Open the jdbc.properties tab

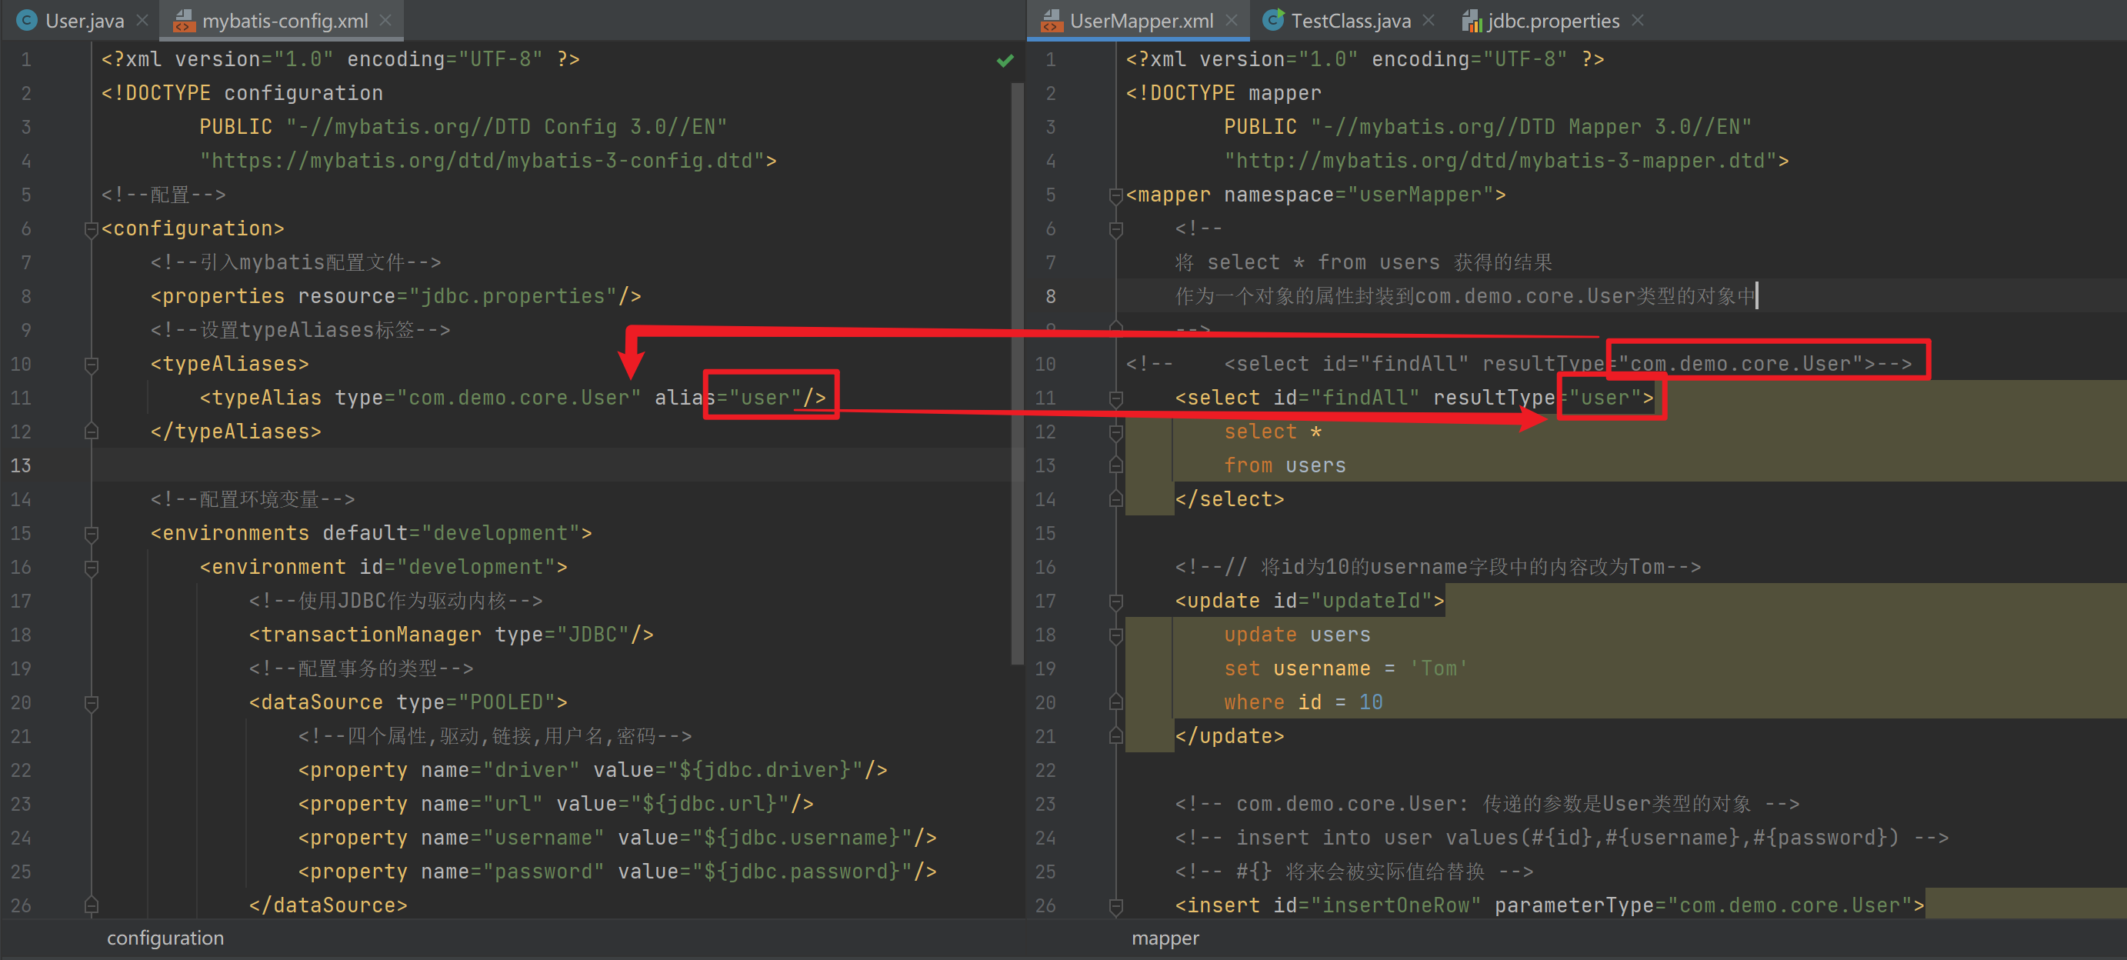coord(1552,21)
